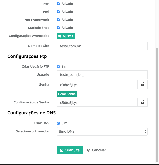Click the Senha password field
159x165 pixels.
97,85
